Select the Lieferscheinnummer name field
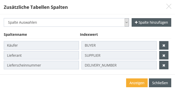 click(x=41, y=65)
